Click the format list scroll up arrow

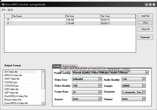pyautogui.click(x=43, y=72)
